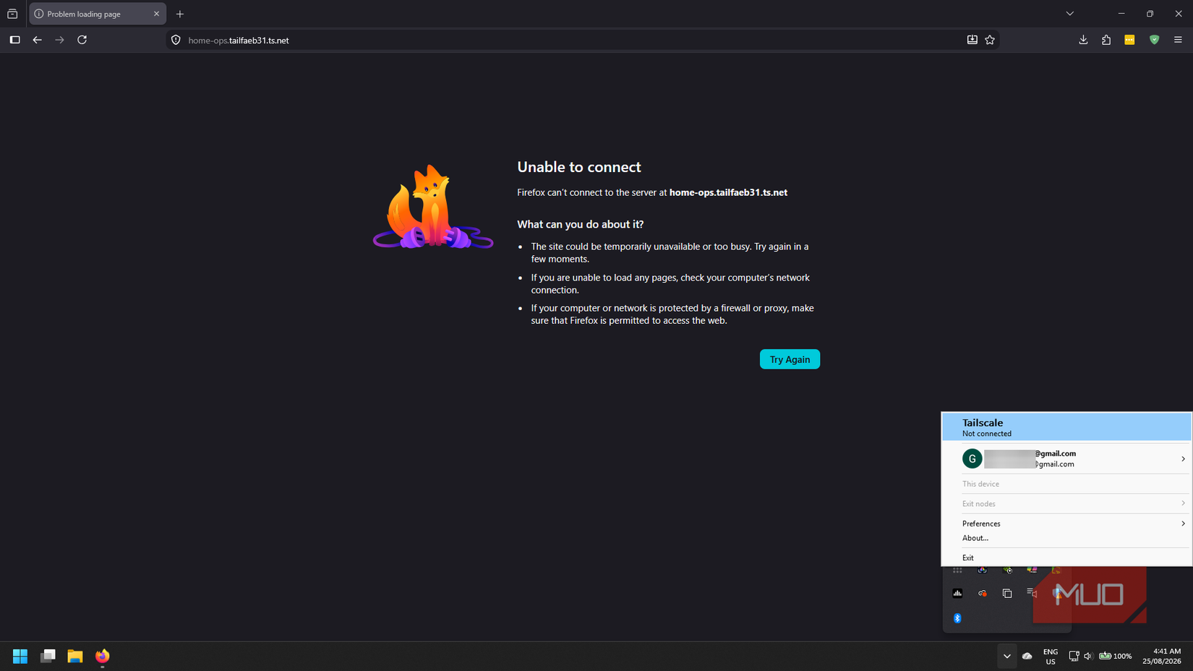Screen dimensions: 1193x671
Task: Collapse the hidden icons tray chevron
Action: pos(1006,657)
